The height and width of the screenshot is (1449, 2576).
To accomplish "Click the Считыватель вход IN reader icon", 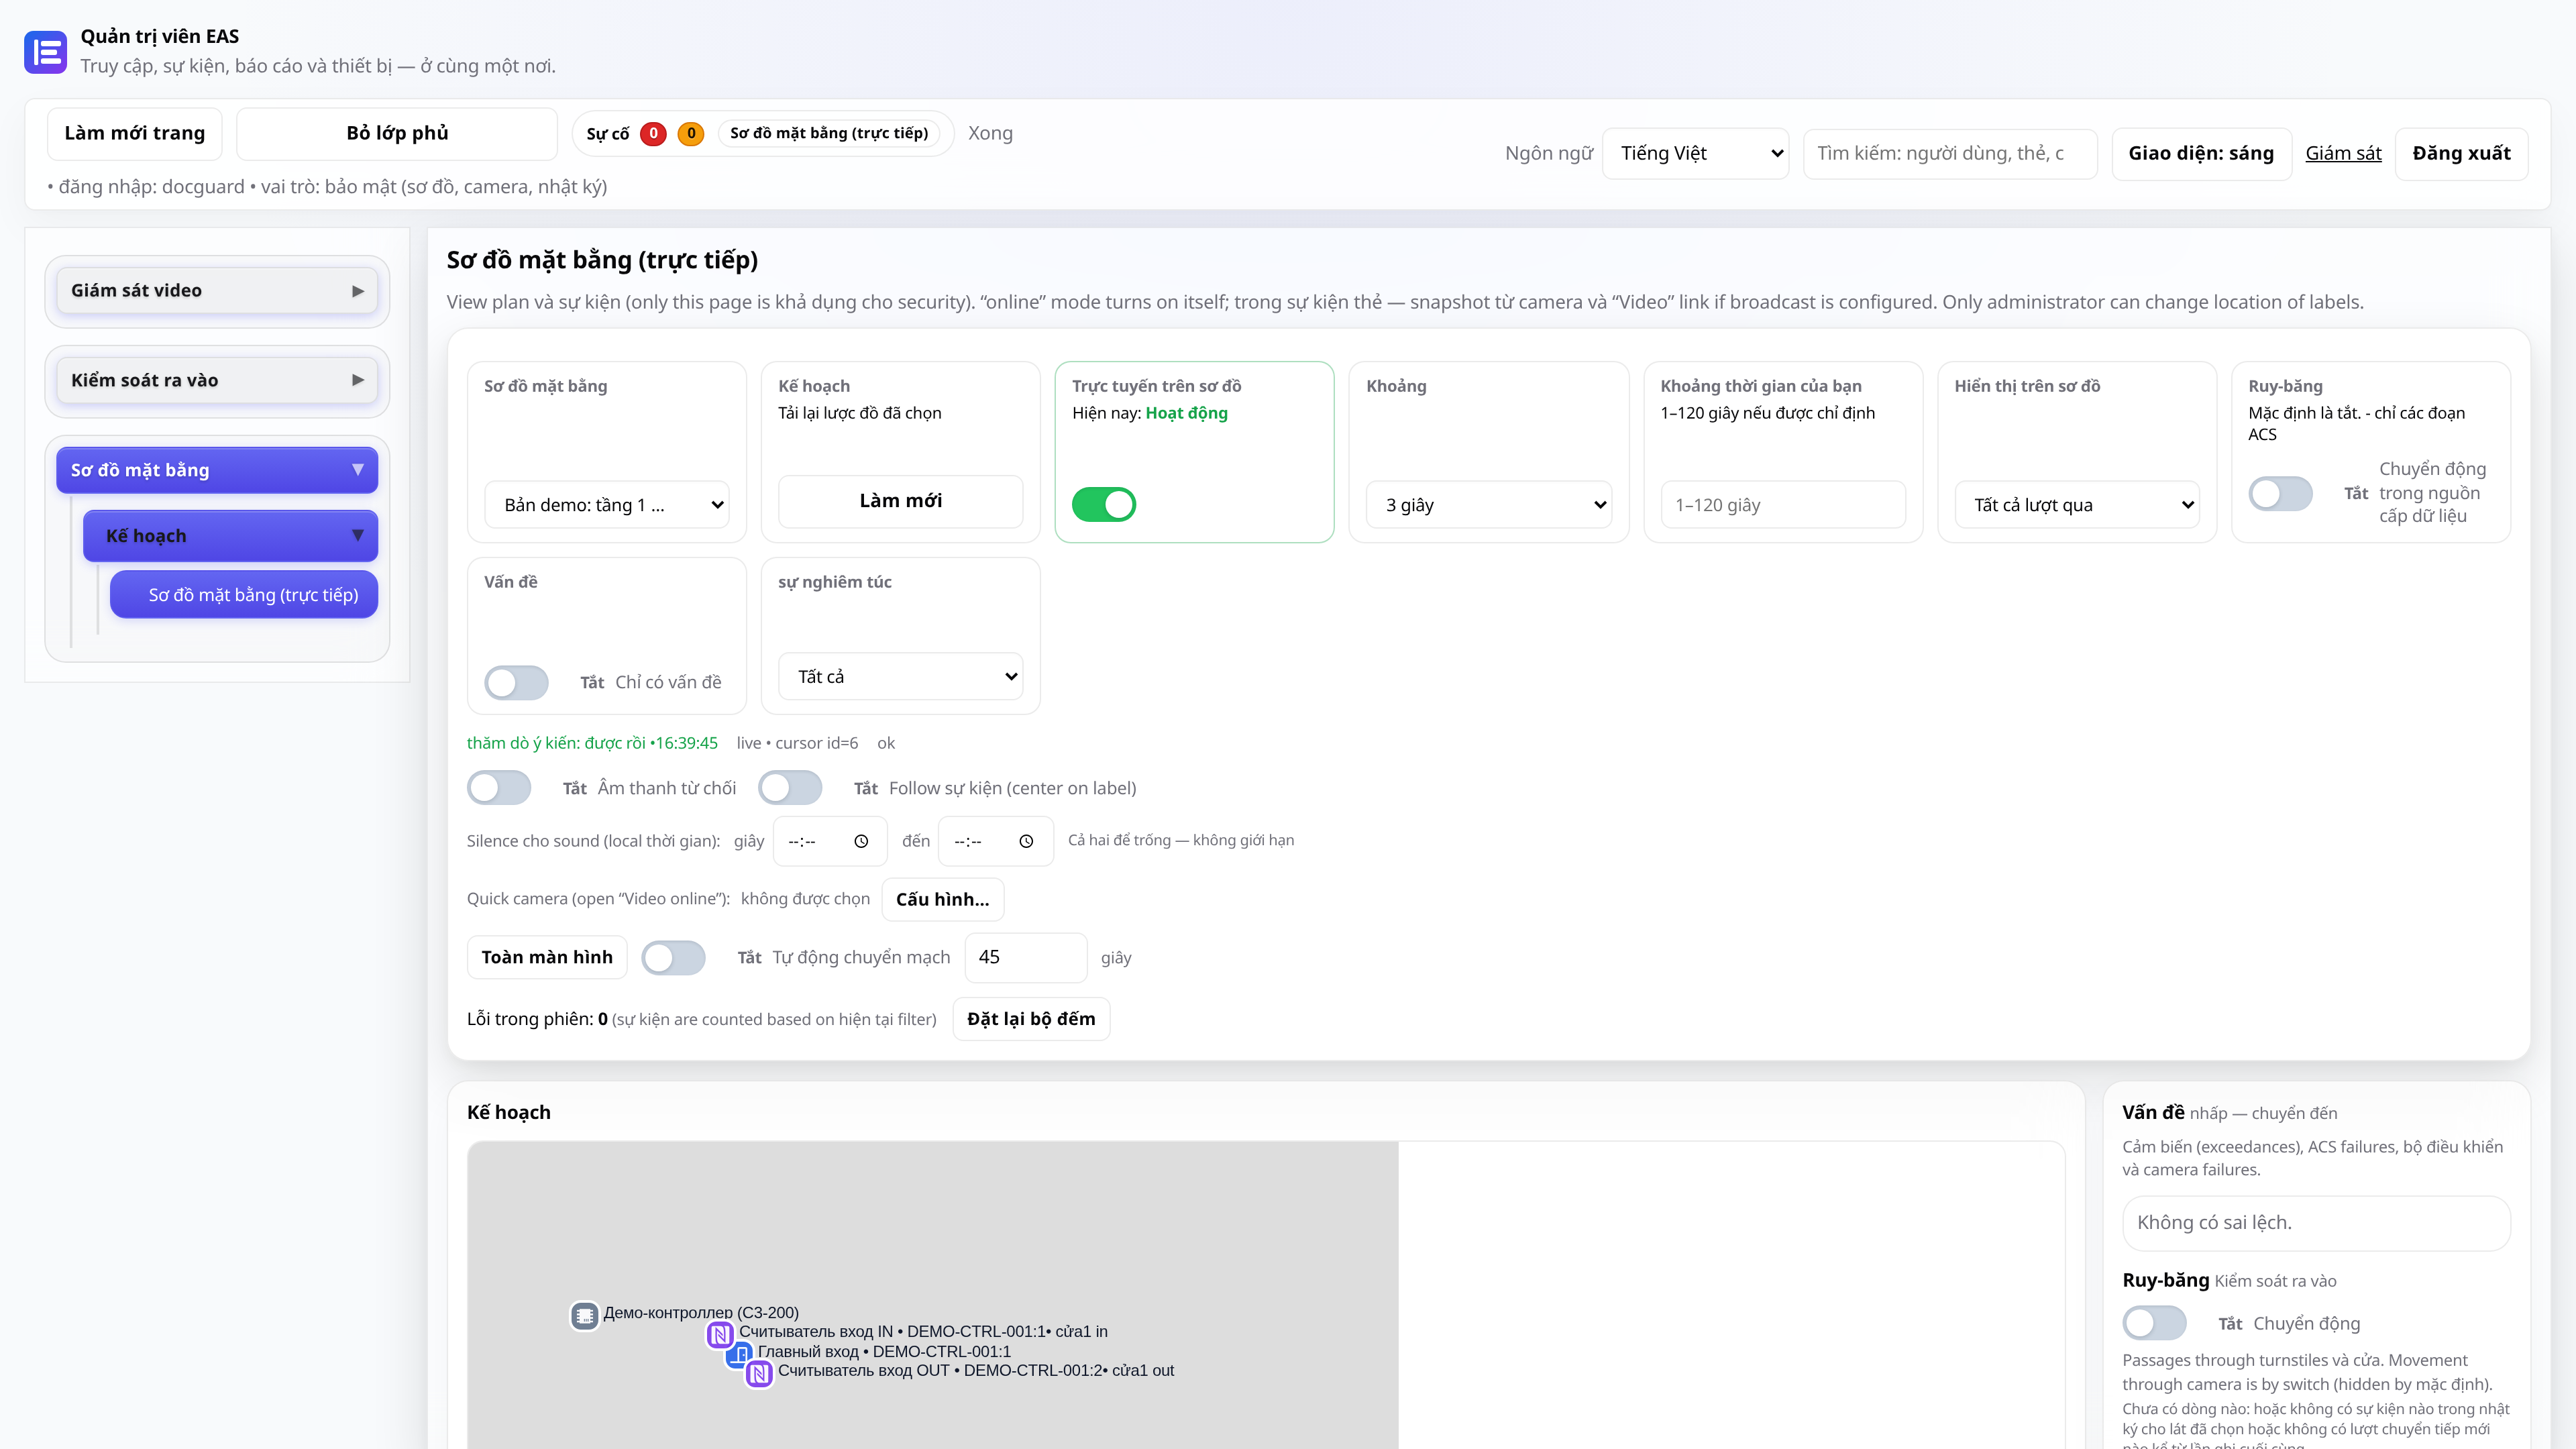I will [x=720, y=1334].
